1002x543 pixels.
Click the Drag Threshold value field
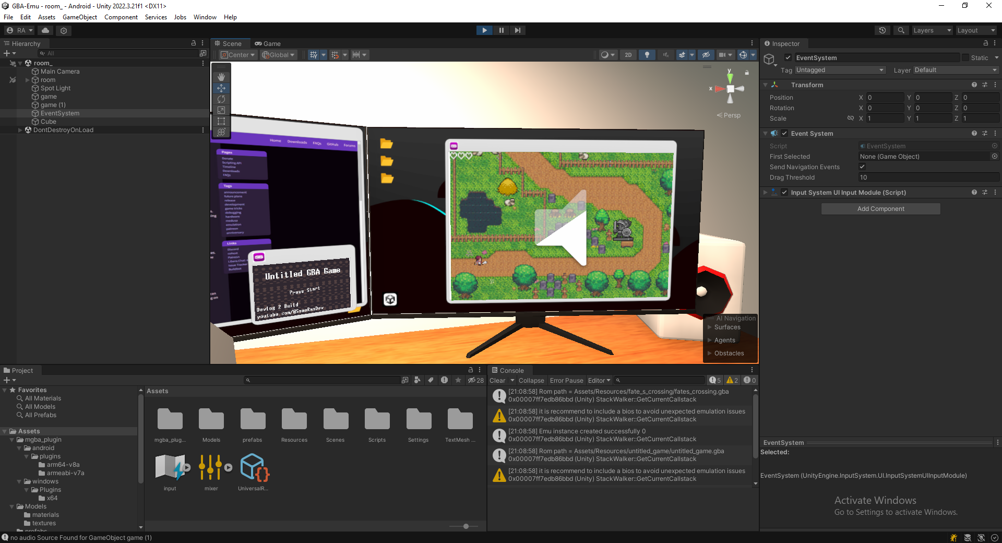928,178
